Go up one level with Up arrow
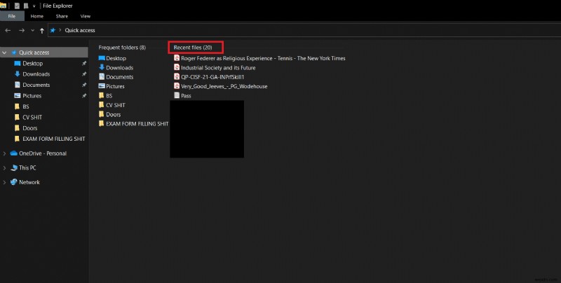This screenshot has width=561, height=283. [42, 30]
